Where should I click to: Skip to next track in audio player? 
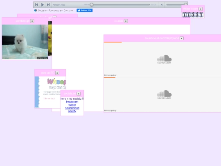48,5
